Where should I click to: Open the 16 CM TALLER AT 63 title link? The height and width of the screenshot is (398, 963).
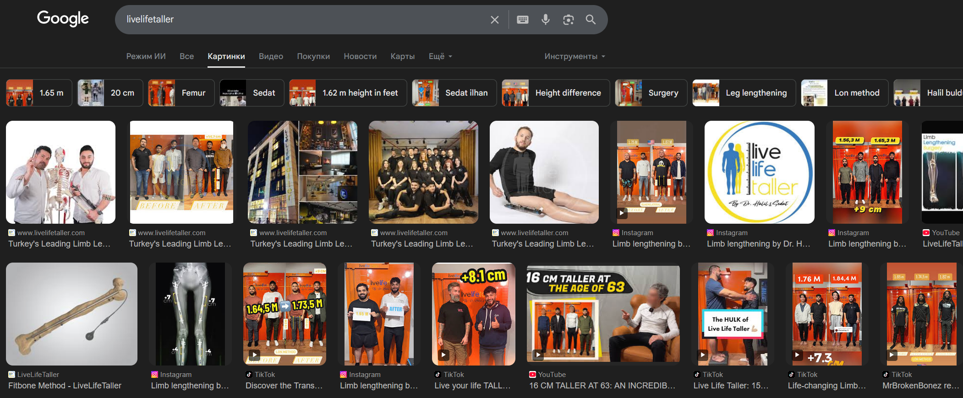point(602,386)
